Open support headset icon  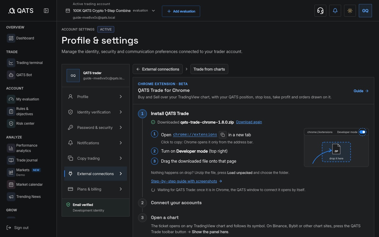coord(320,11)
